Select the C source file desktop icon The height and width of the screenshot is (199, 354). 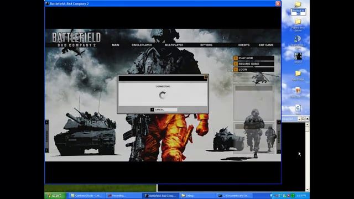tap(298, 109)
